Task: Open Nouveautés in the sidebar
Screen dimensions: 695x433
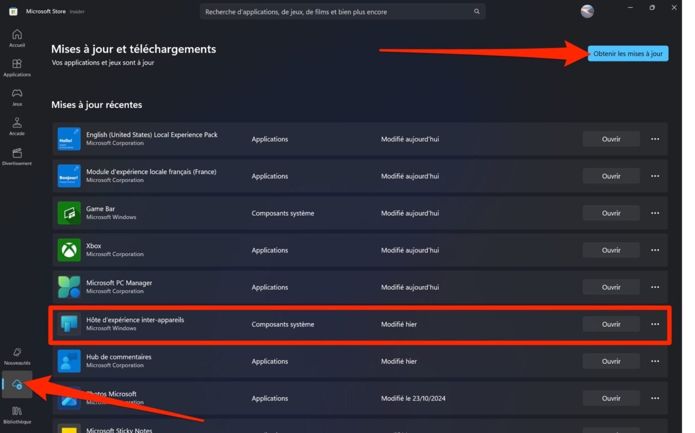Action: 17,356
